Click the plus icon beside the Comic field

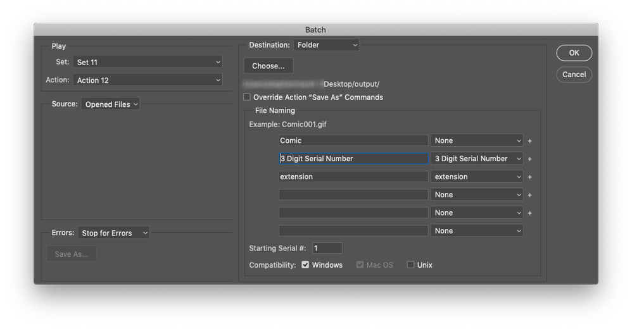[x=529, y=141]
